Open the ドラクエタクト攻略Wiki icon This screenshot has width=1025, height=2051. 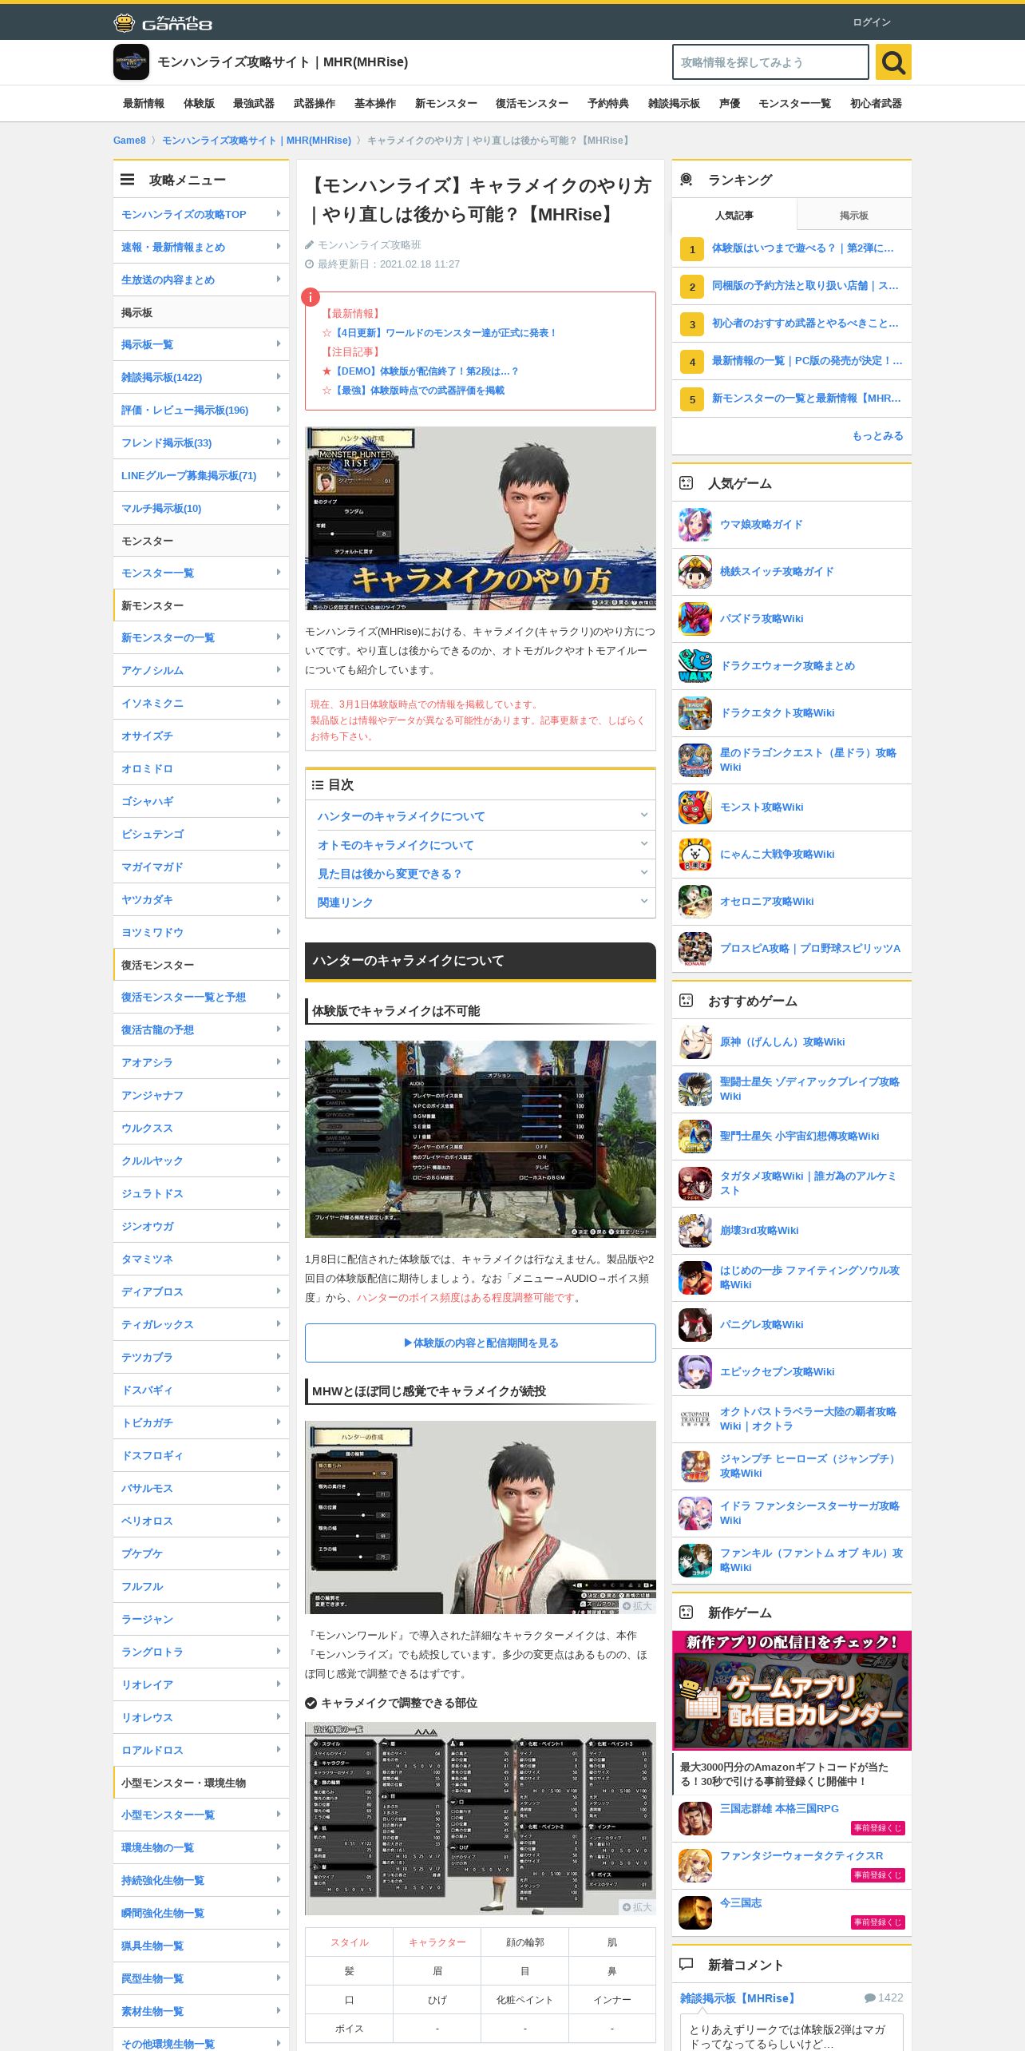click(695, 713)
